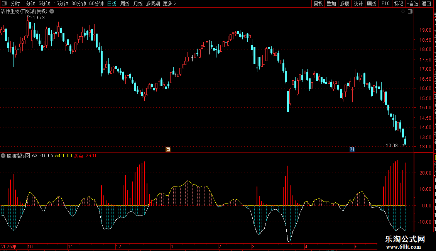Open the 统计 statistics tool
436x251 pixels.
coord(358,3)
